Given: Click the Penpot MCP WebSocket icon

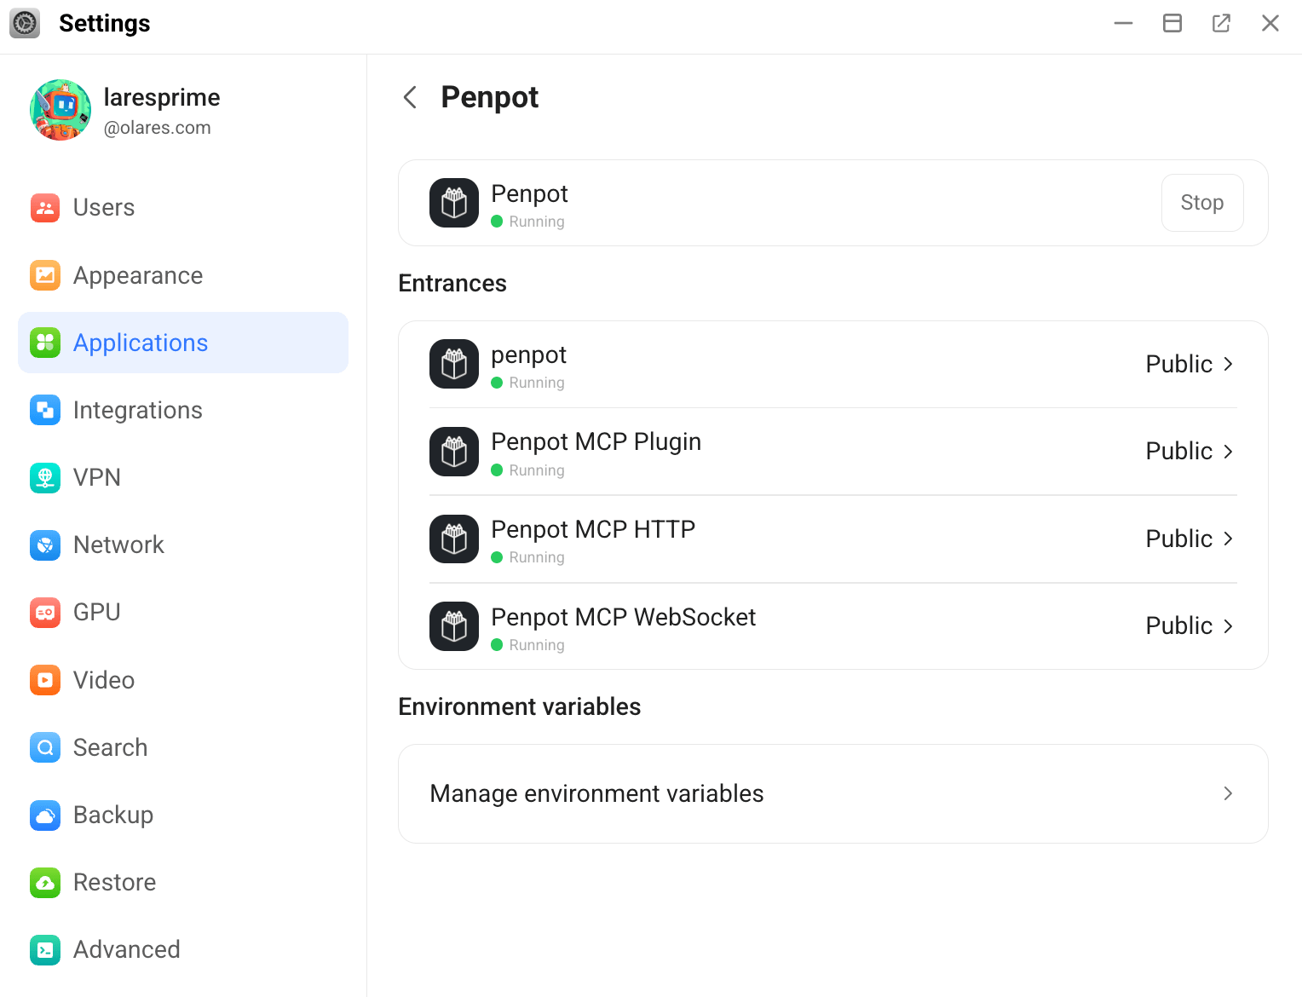Looking at the screenshot, I should click(x=454, y=626).
